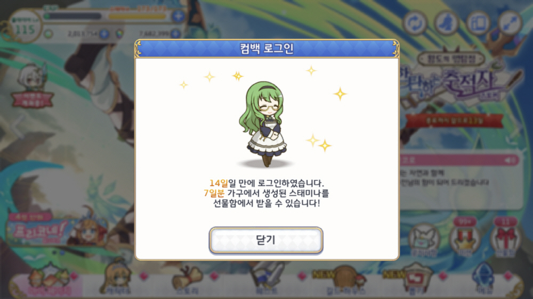Screen dimensions: 533x299
Task: Close the comeback login dialog with 닫기
Action: 266,240
